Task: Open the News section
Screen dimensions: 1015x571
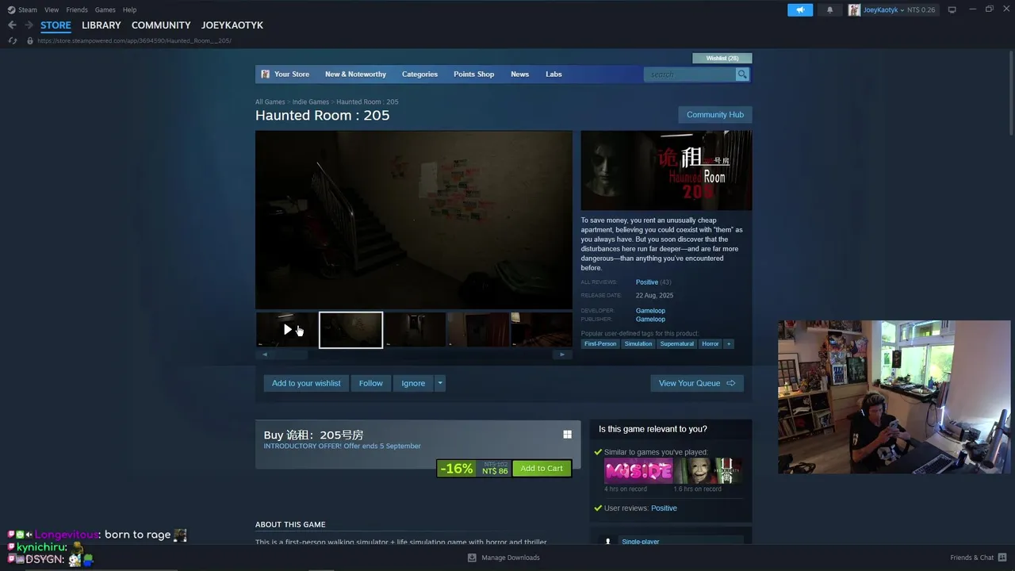Action: click(x=519, y=75)
